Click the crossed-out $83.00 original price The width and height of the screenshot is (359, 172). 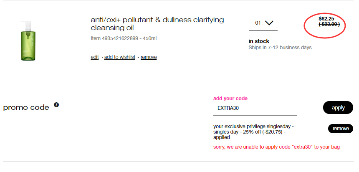tap(329, 24)
